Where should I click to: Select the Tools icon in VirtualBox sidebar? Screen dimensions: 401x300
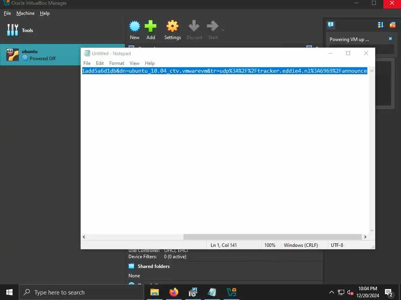tap(13, 30)
